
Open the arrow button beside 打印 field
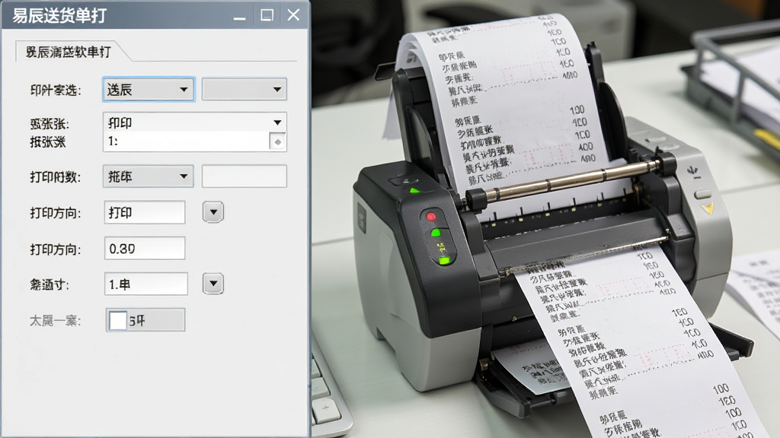click(213, 212)
